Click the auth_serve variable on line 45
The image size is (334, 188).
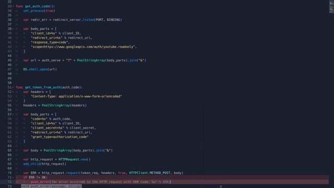click(51, 61)
